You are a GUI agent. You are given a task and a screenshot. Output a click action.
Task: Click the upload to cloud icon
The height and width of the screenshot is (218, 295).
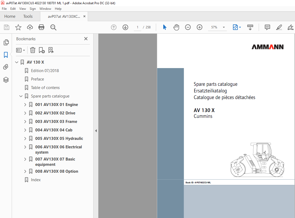(30, 27)
